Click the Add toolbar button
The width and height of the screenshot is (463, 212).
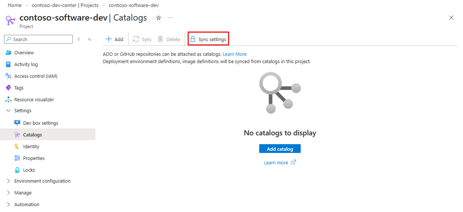tap(115, 39)
